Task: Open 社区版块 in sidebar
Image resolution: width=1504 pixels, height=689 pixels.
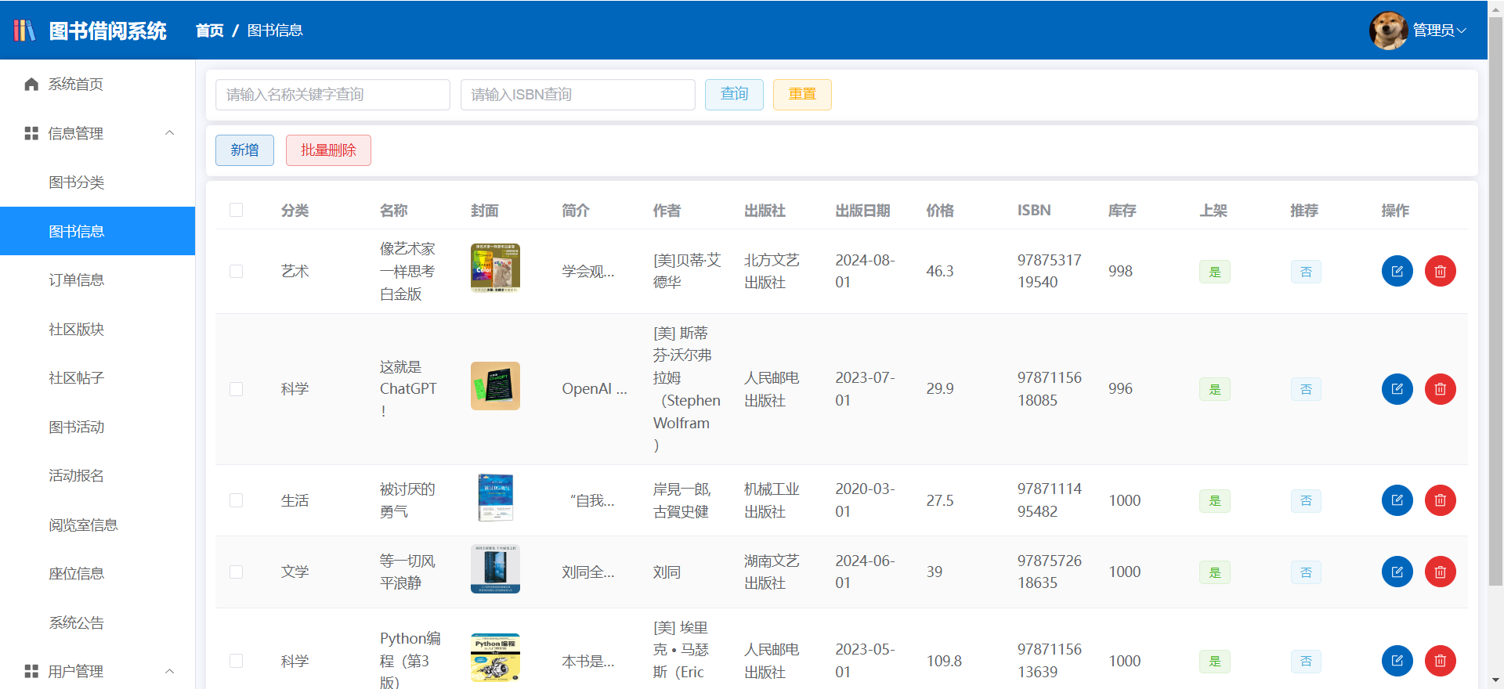Action: coord(97,330)
